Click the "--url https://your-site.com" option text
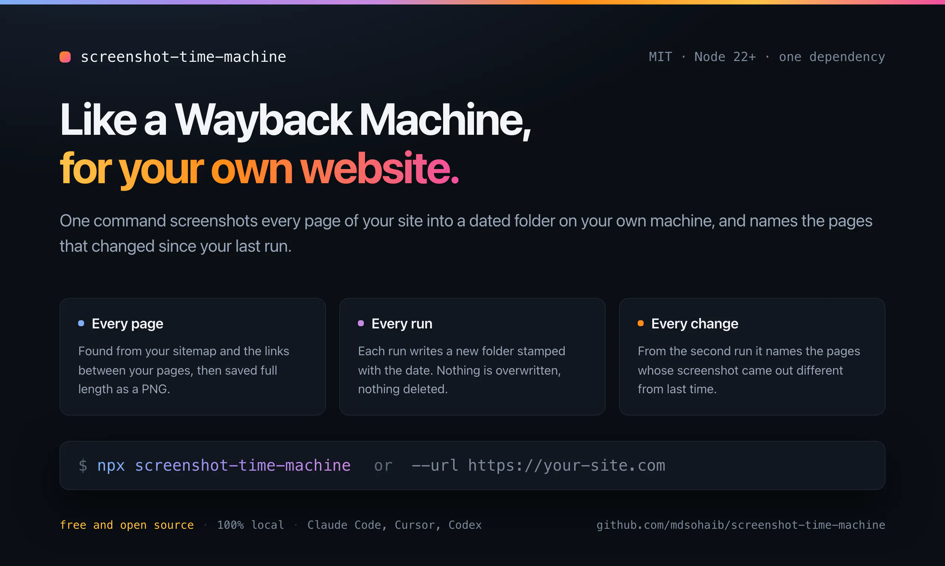Image resolution: width=945 pixels, height=566 pixels. [538, 466]
